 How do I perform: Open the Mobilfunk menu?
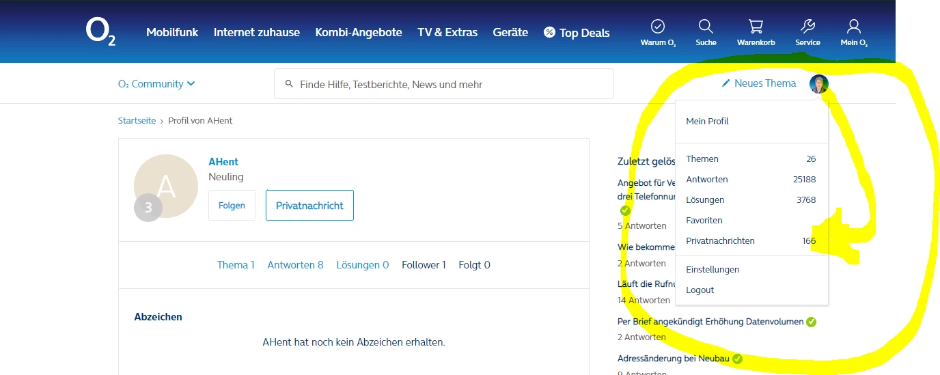point(172,32)
